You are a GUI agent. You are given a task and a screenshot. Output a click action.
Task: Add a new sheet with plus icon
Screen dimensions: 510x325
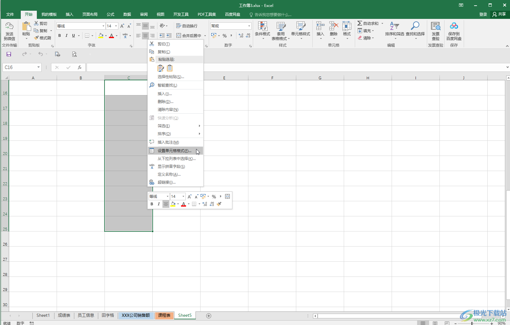click(x=208, y=316)
